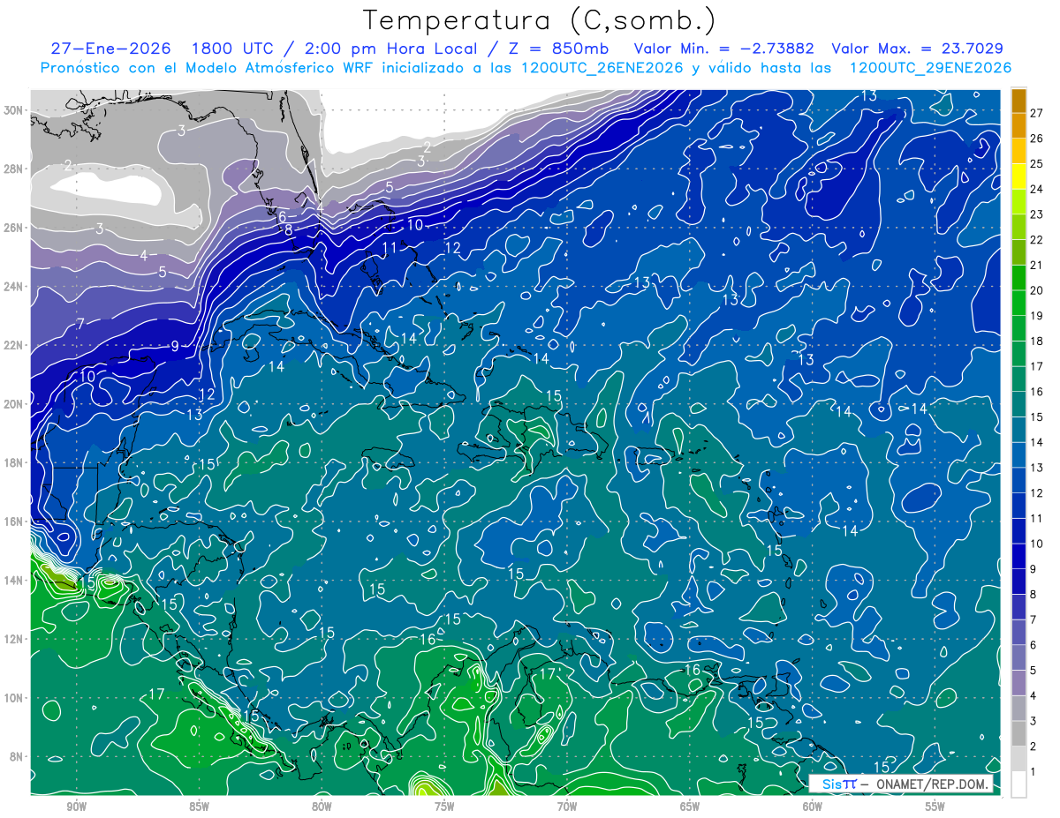Click the color scale label '27'
The width and height of the screenshot is (1060, 818).
coord(1037,113)
